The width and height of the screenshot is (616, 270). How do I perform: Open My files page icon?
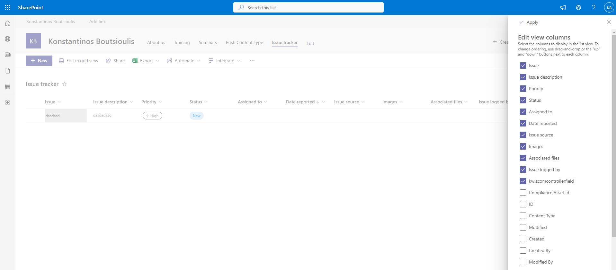coord(8,71)
